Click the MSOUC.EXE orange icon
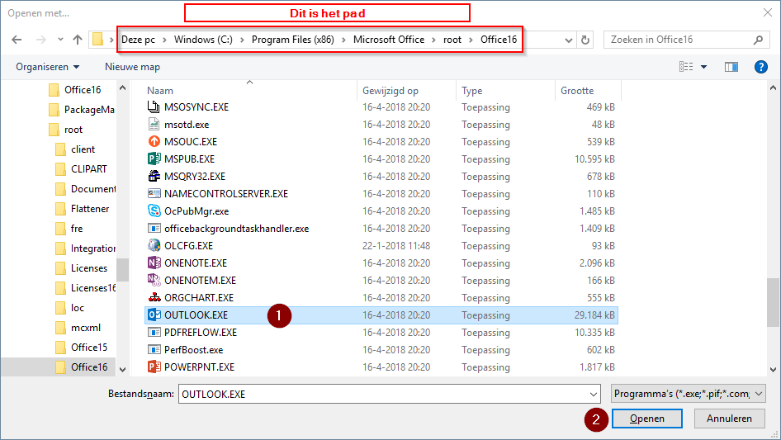Image resolution: width=781 pixels, height=440 pixels. click(x=154, y=141)
